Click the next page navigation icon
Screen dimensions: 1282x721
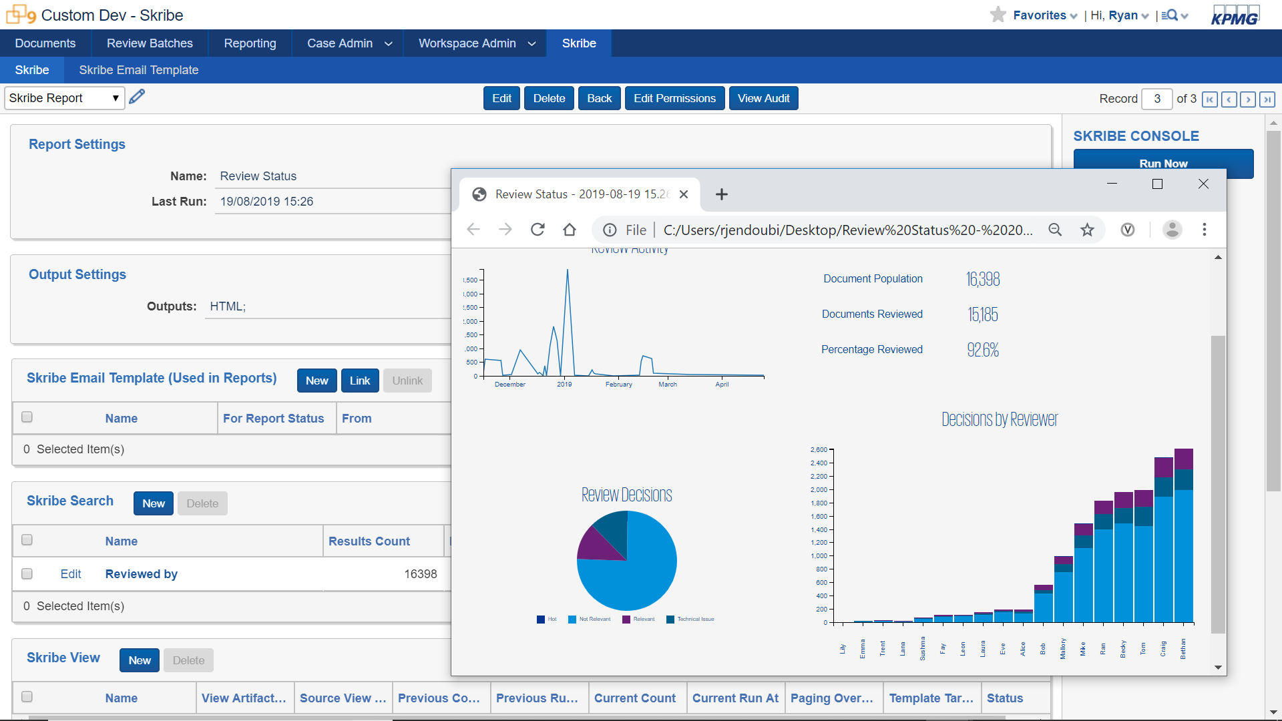(x=1249, y=99)
